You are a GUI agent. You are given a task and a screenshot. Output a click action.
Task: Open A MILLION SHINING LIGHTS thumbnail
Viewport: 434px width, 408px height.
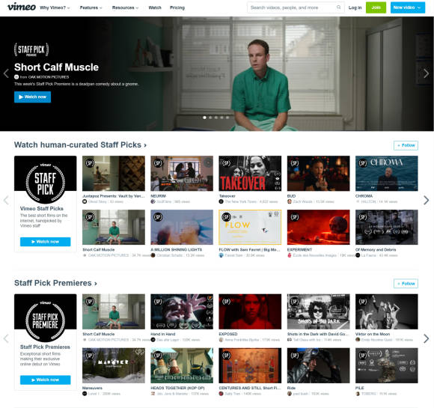coord(182,227)
